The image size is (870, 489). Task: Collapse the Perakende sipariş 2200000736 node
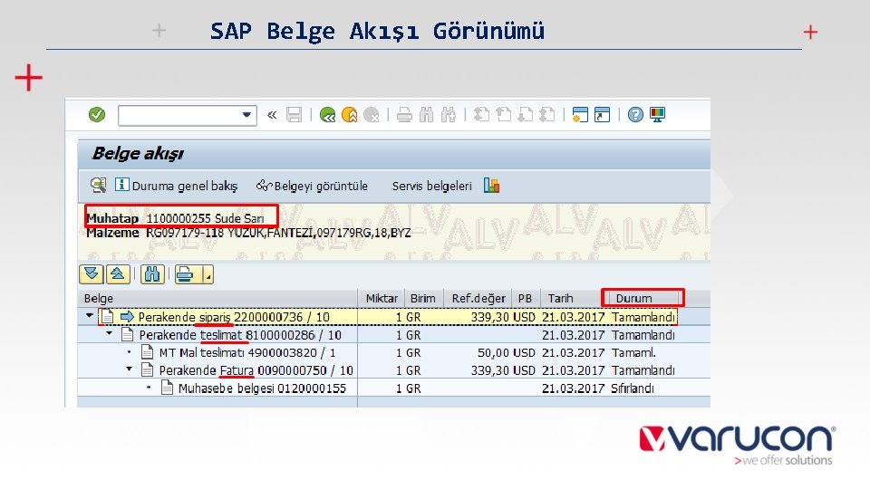coord(90,316)
